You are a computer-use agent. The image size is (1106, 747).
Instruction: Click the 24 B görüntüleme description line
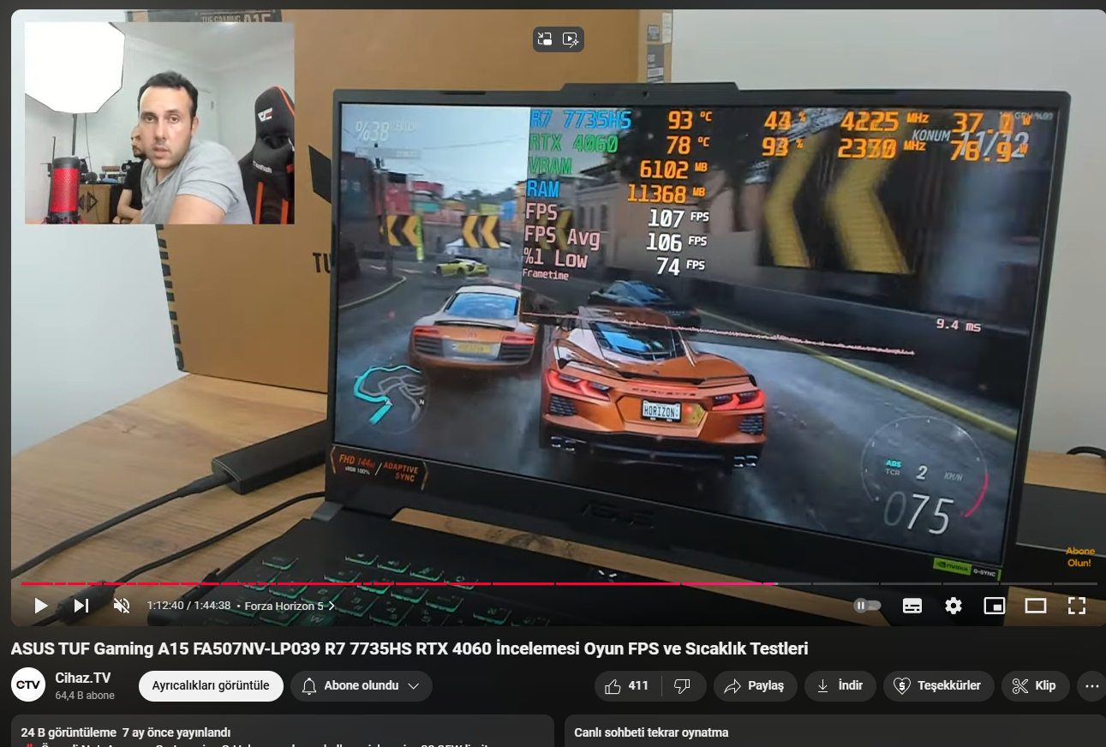pos(126,732)
